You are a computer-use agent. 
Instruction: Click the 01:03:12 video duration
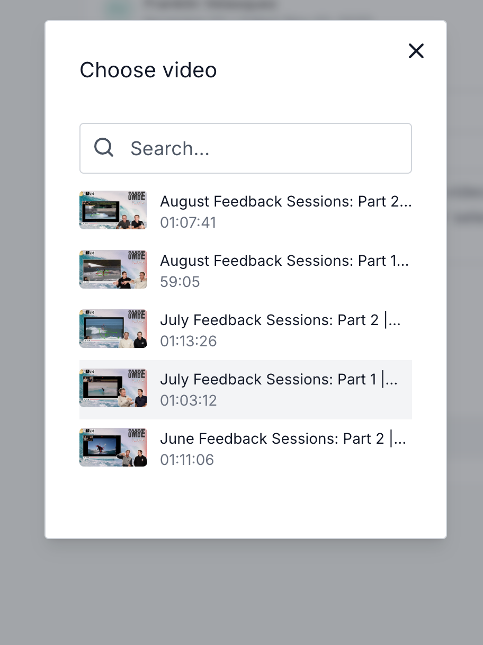click(x=189, y=400)
